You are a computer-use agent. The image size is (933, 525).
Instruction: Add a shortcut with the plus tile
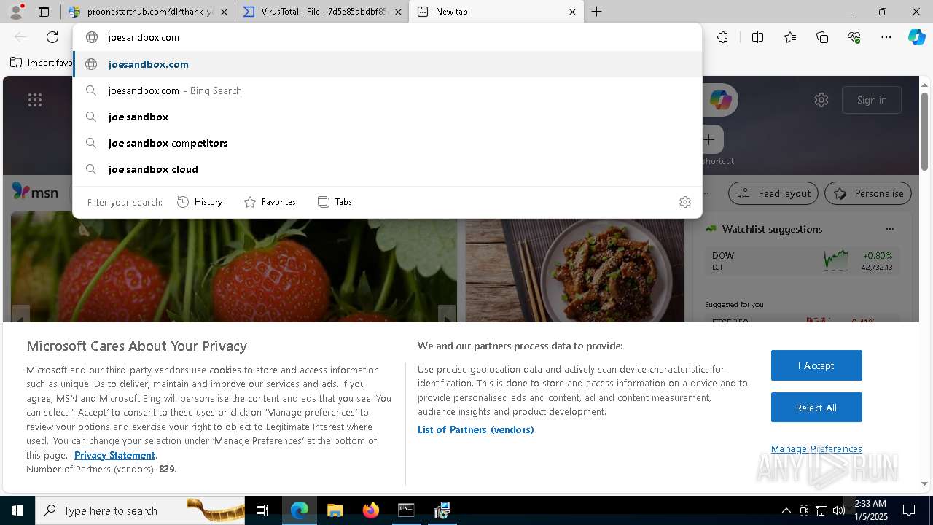coord(709,139)
